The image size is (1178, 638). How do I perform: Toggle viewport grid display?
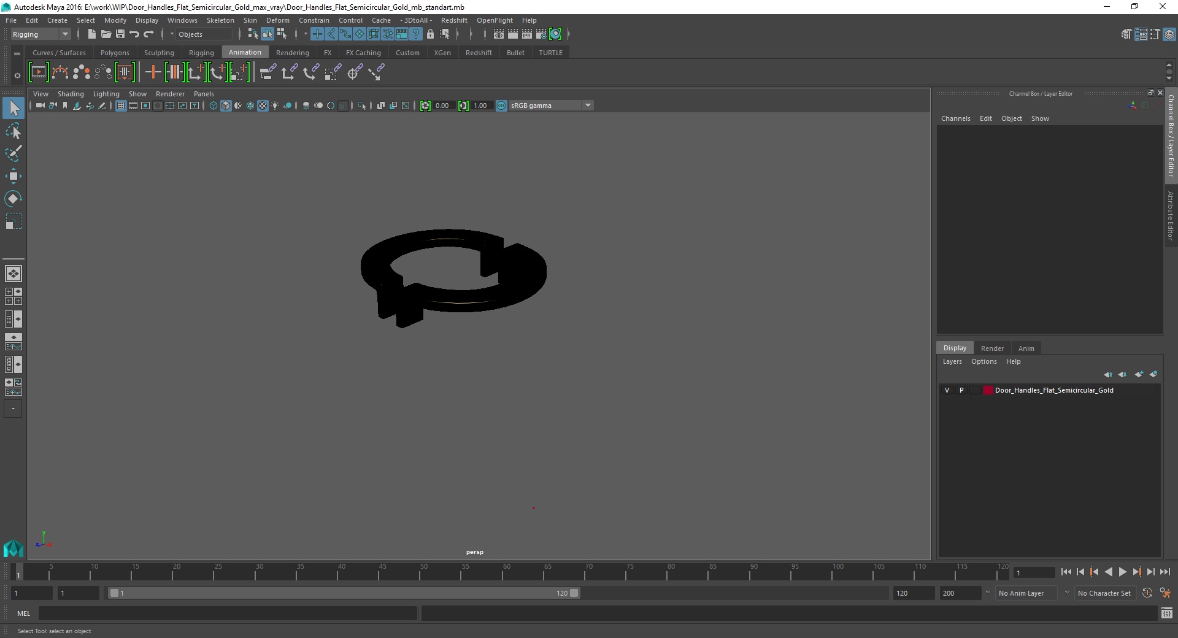[x=121, y=106]
